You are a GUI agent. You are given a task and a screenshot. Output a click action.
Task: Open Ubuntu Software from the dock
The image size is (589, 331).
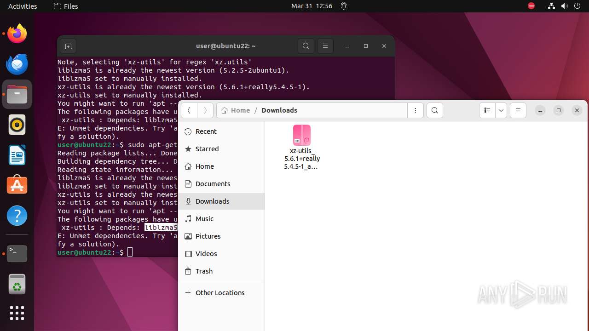point(17,185)
